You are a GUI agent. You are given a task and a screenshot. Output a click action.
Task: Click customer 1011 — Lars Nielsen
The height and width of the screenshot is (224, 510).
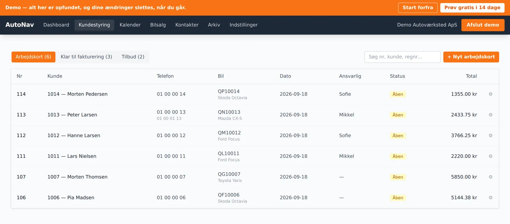click(72, 156)
